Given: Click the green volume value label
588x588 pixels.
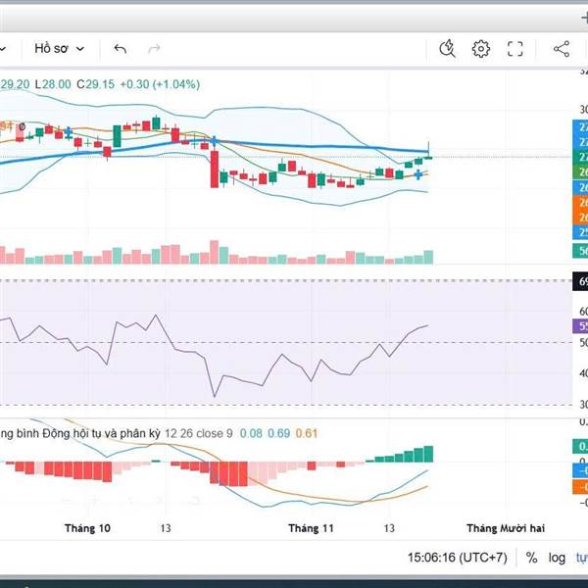Looking at the screenshot, I should point(580,251).
